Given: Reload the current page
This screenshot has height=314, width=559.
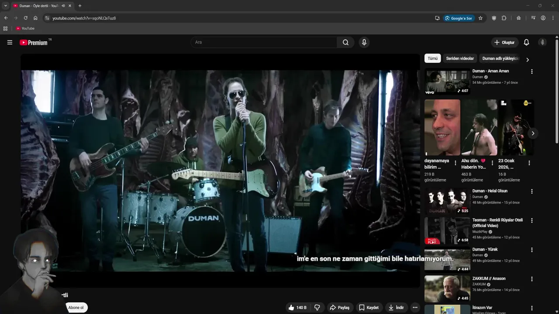Looking at the screenshot, I should click(25, 18).
